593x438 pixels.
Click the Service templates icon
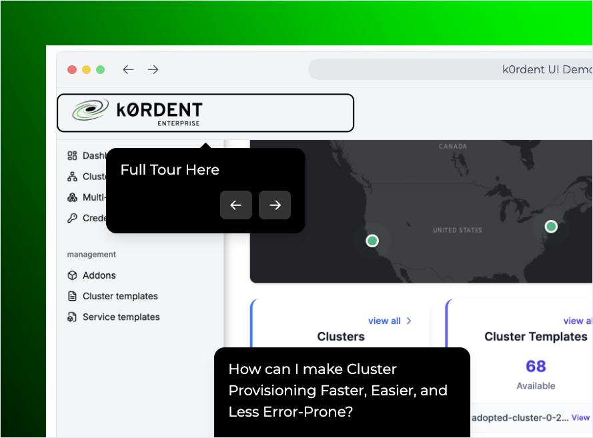point(72,317)
